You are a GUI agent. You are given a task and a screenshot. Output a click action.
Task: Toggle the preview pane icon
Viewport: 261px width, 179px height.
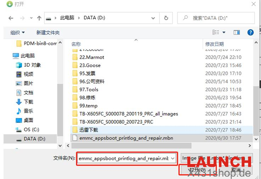[237, 32]
